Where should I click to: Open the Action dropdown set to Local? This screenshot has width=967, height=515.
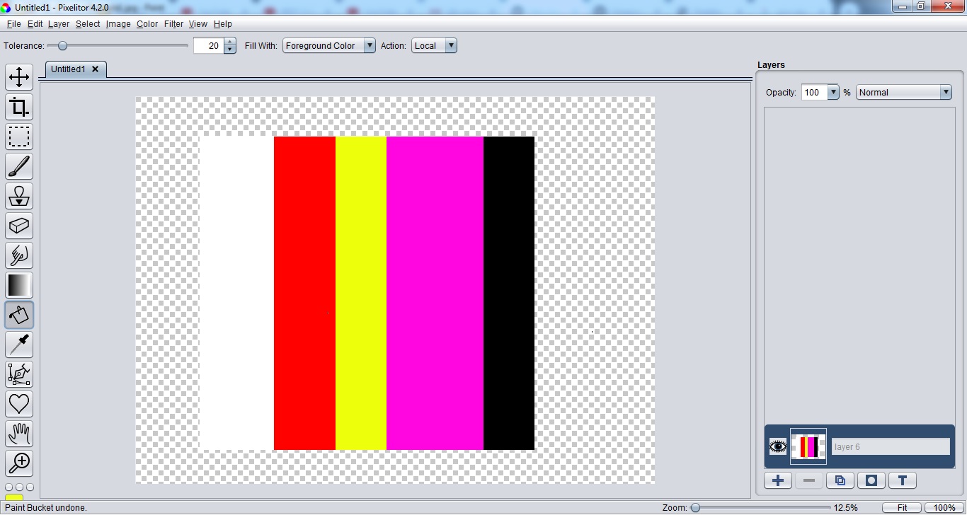pos(450,45)
